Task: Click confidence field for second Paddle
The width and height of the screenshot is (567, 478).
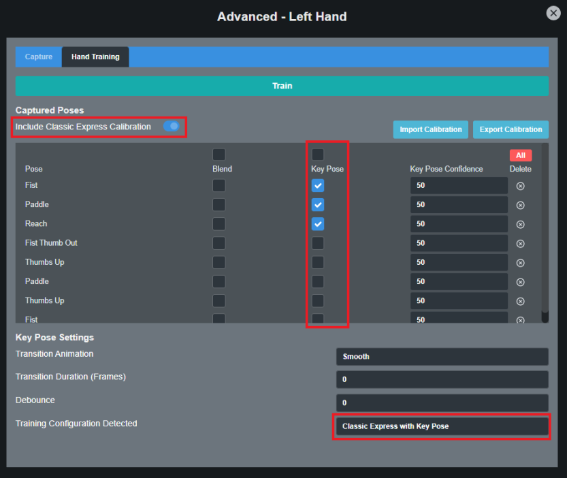Action: coord(459,281)
